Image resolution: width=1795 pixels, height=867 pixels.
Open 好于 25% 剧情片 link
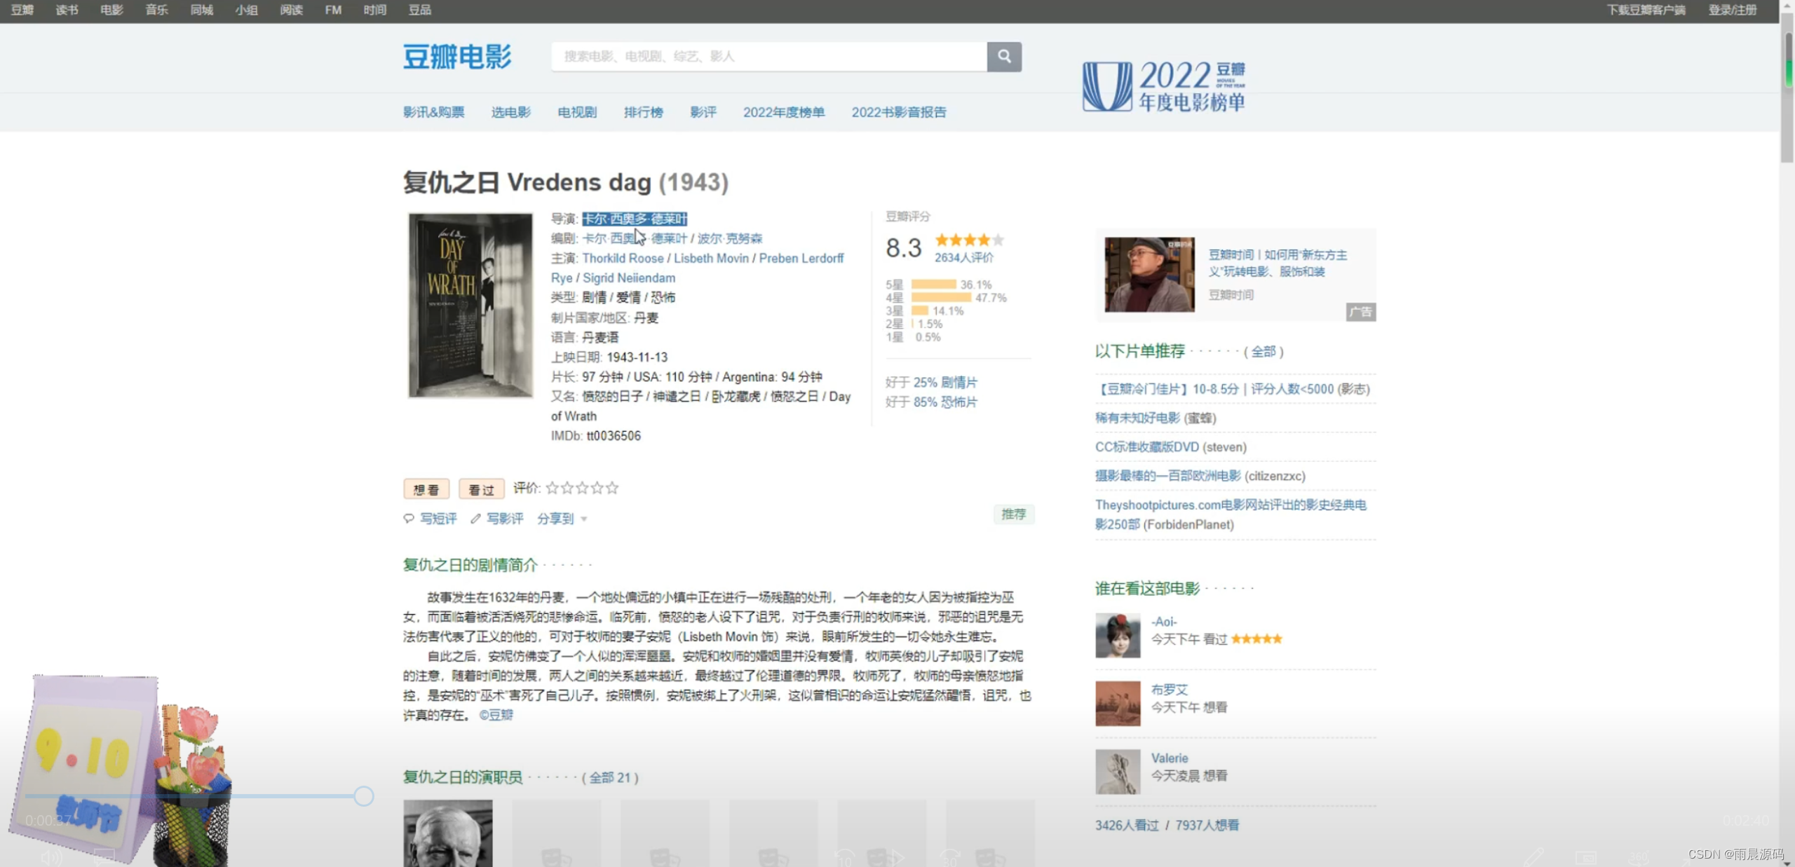945,382
